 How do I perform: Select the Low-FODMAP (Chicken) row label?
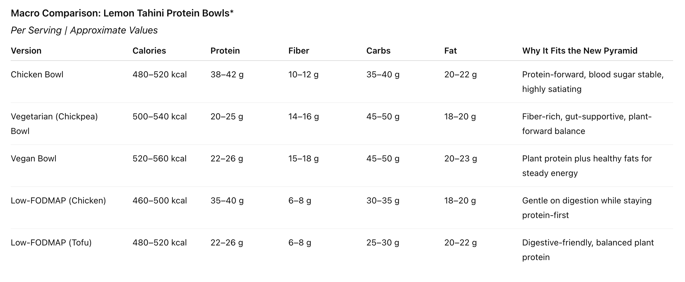pos(58,201)
